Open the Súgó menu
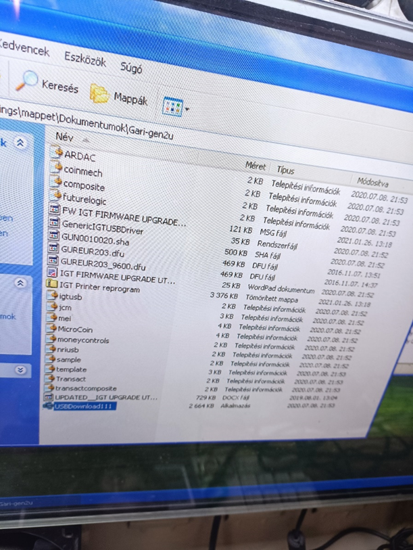This screenshot has width=413, height=550. (131, 68)
